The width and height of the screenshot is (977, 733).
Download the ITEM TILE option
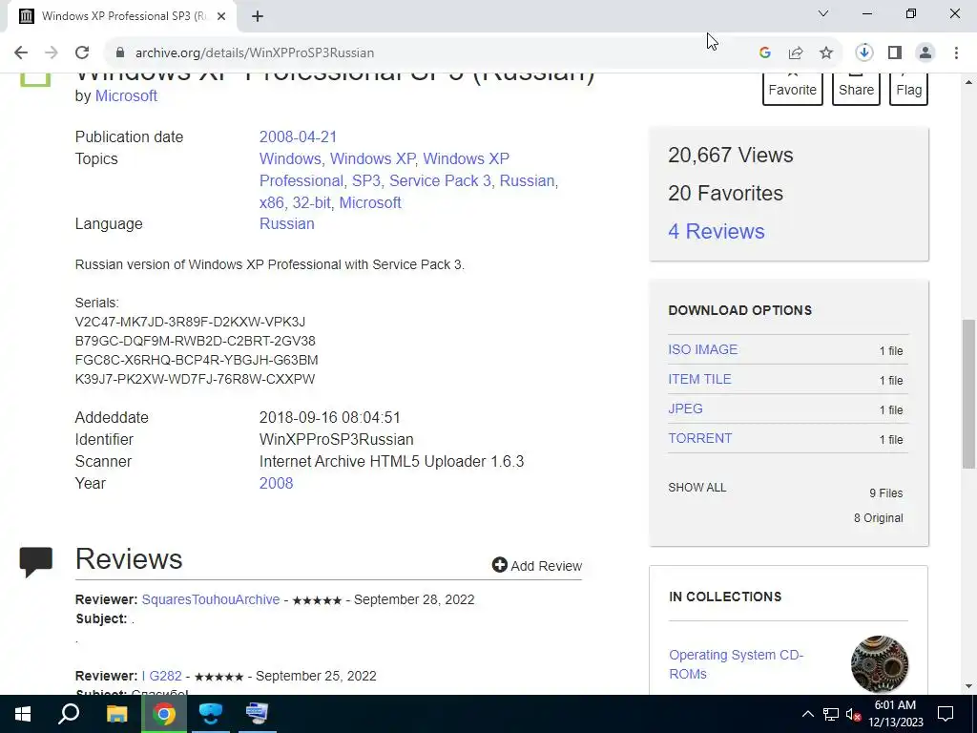click(x=699, y=379)
